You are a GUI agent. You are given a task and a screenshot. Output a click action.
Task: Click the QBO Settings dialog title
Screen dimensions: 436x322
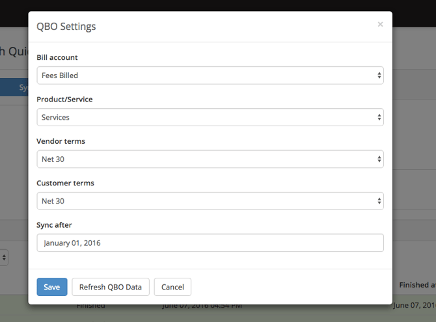click(66, 27)
